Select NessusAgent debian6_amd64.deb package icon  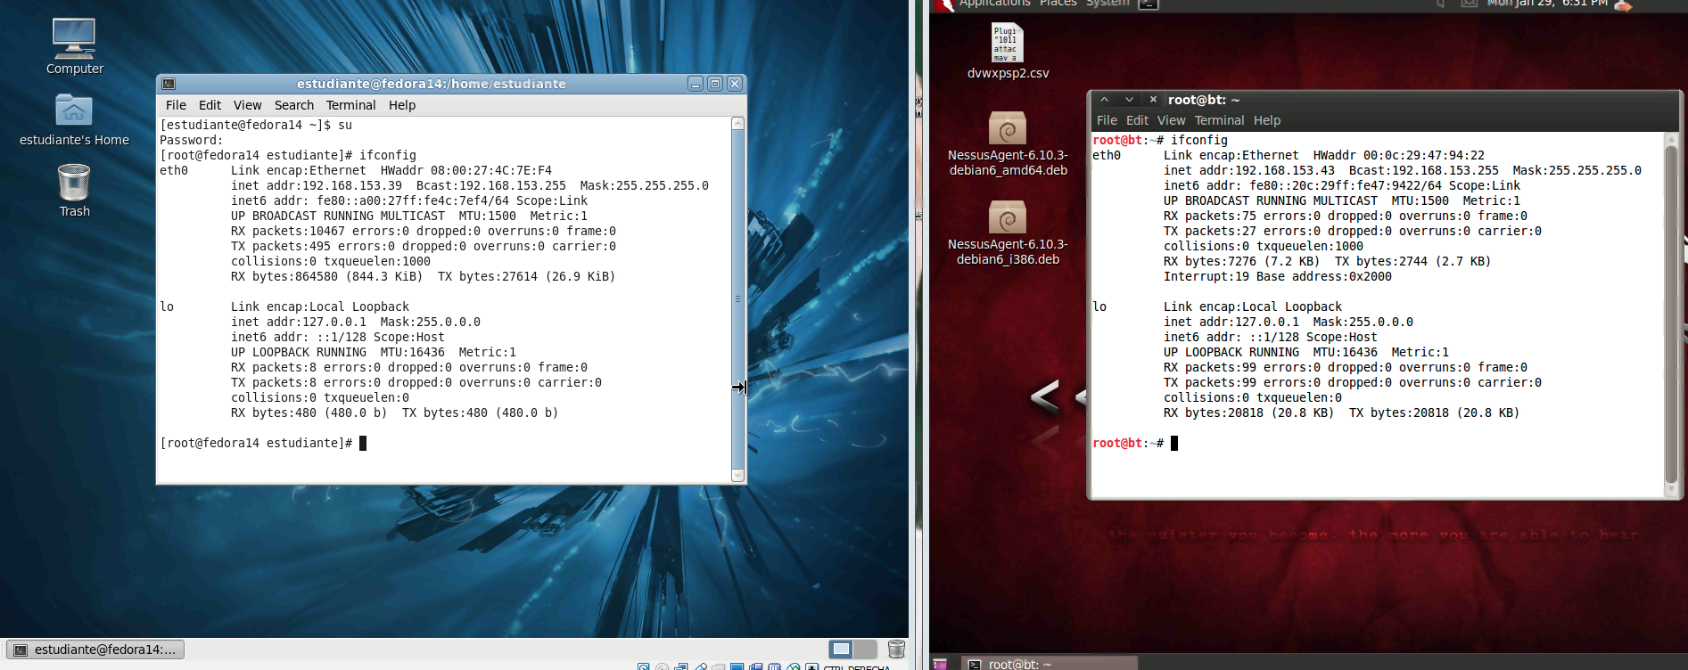pos(1008,143)
